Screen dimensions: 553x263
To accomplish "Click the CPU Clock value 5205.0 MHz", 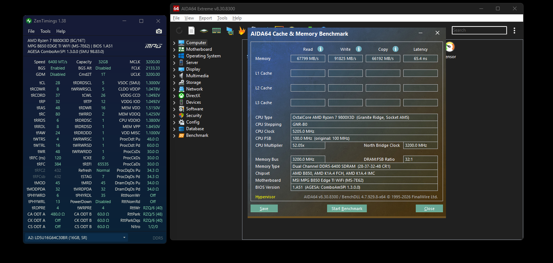I will (364, 131).
